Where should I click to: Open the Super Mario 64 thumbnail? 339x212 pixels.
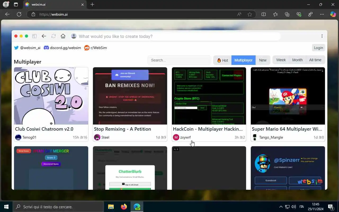pyautogui.click(x=288, y=96)
